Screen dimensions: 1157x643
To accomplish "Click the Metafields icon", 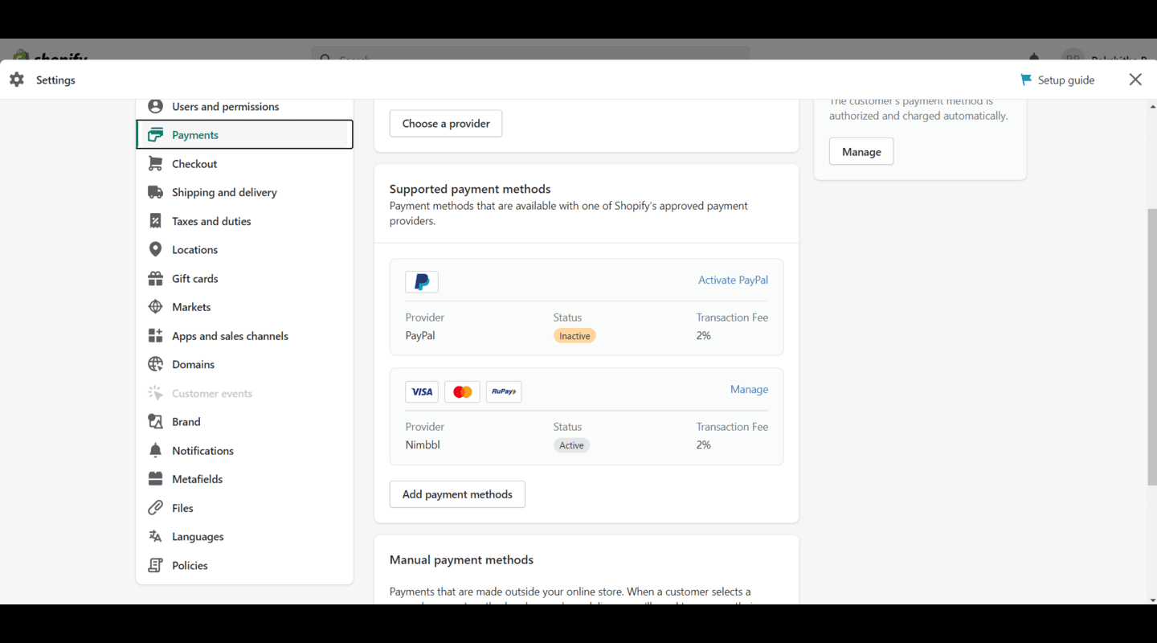I will tap(156, 479).
